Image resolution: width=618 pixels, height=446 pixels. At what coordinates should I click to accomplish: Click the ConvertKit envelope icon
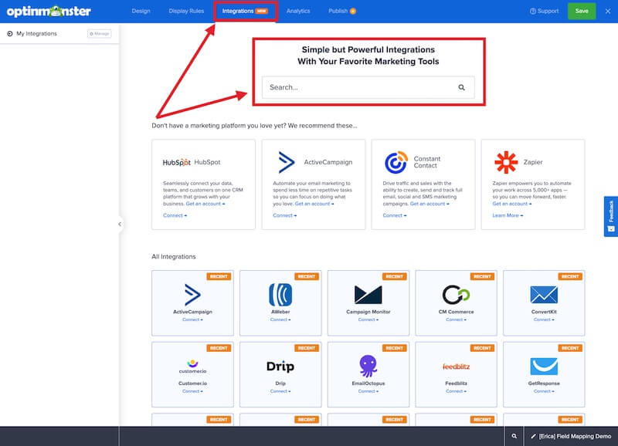click(x=544, y=295)
